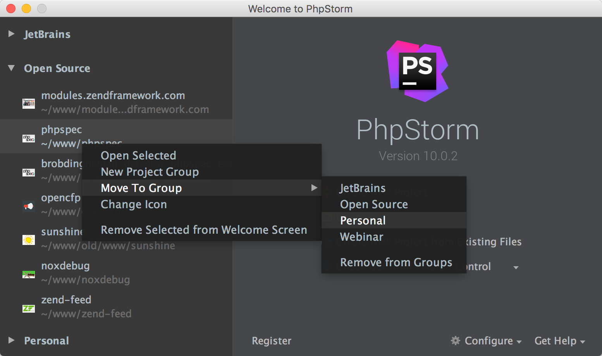Select the noxdebug project
This screenshot has height=356, width=602.
(116, 272)
